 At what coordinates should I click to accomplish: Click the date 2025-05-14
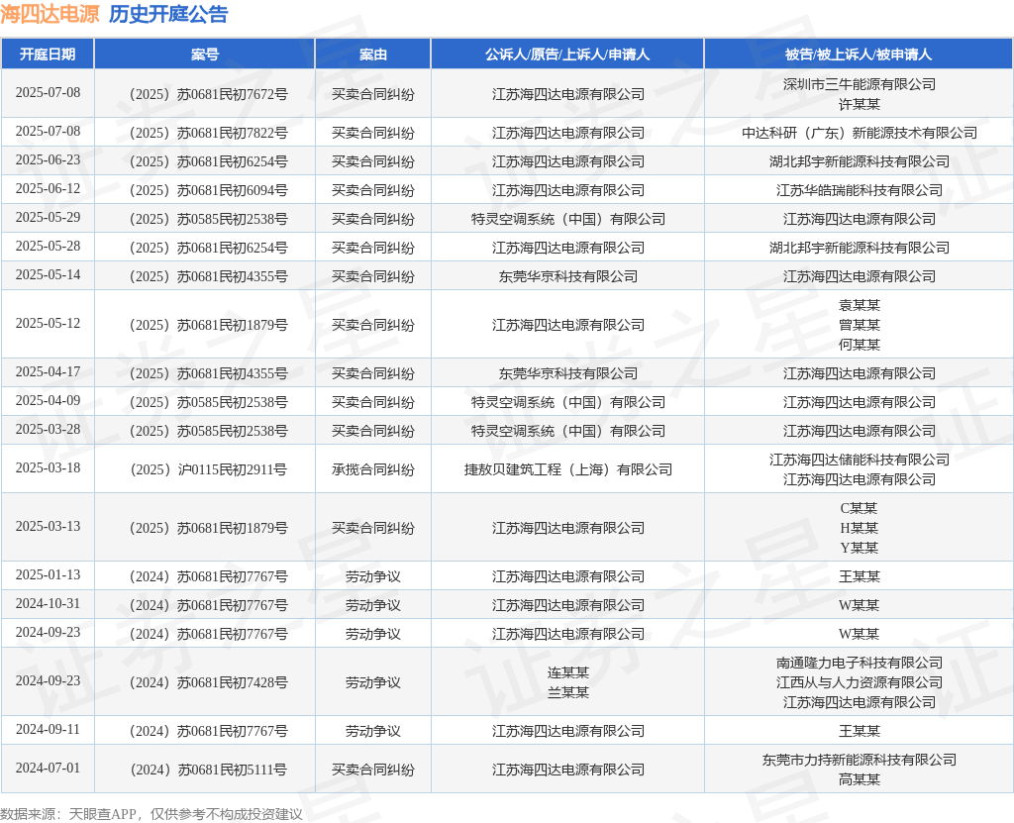[48, 275]
